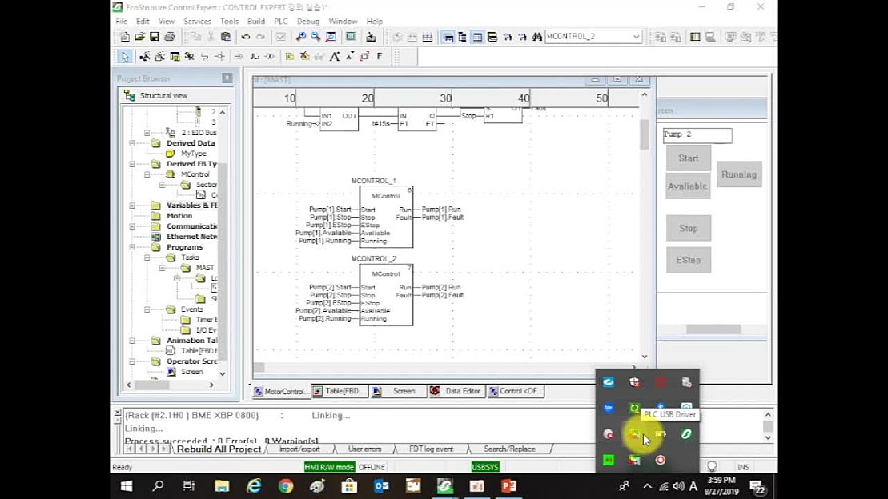Click the Undo arrow icon
Image resolution: width=888 pixels, height=499 pixels.
245,37
